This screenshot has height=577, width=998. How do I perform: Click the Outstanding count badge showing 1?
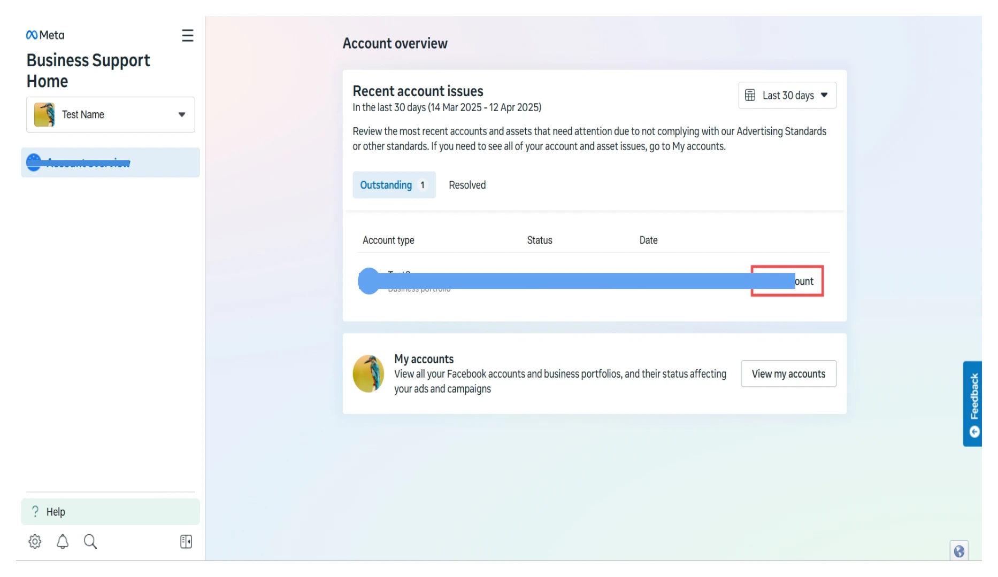tap(423, 185)
